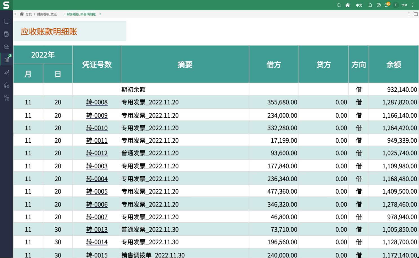Open the help question mark icon
Screen dimensions: 419x258
pos(379,5)
